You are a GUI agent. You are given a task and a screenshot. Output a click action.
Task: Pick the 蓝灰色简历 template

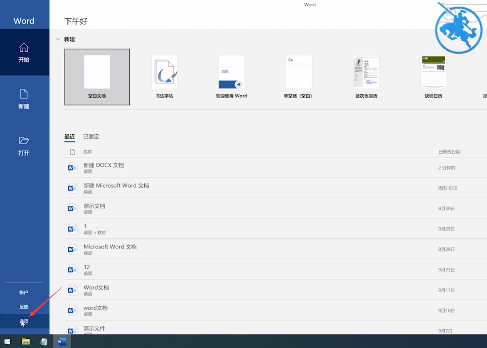tap(366, 77)
